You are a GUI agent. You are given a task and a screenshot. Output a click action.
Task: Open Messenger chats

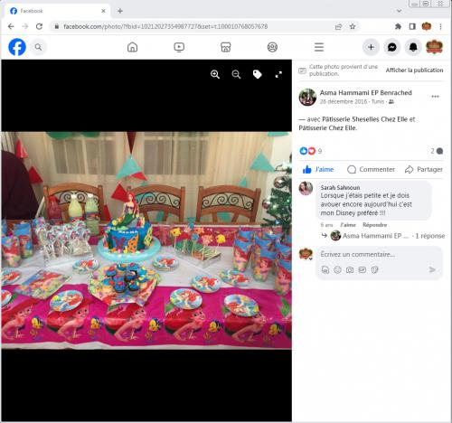click(x=392, y=47)
